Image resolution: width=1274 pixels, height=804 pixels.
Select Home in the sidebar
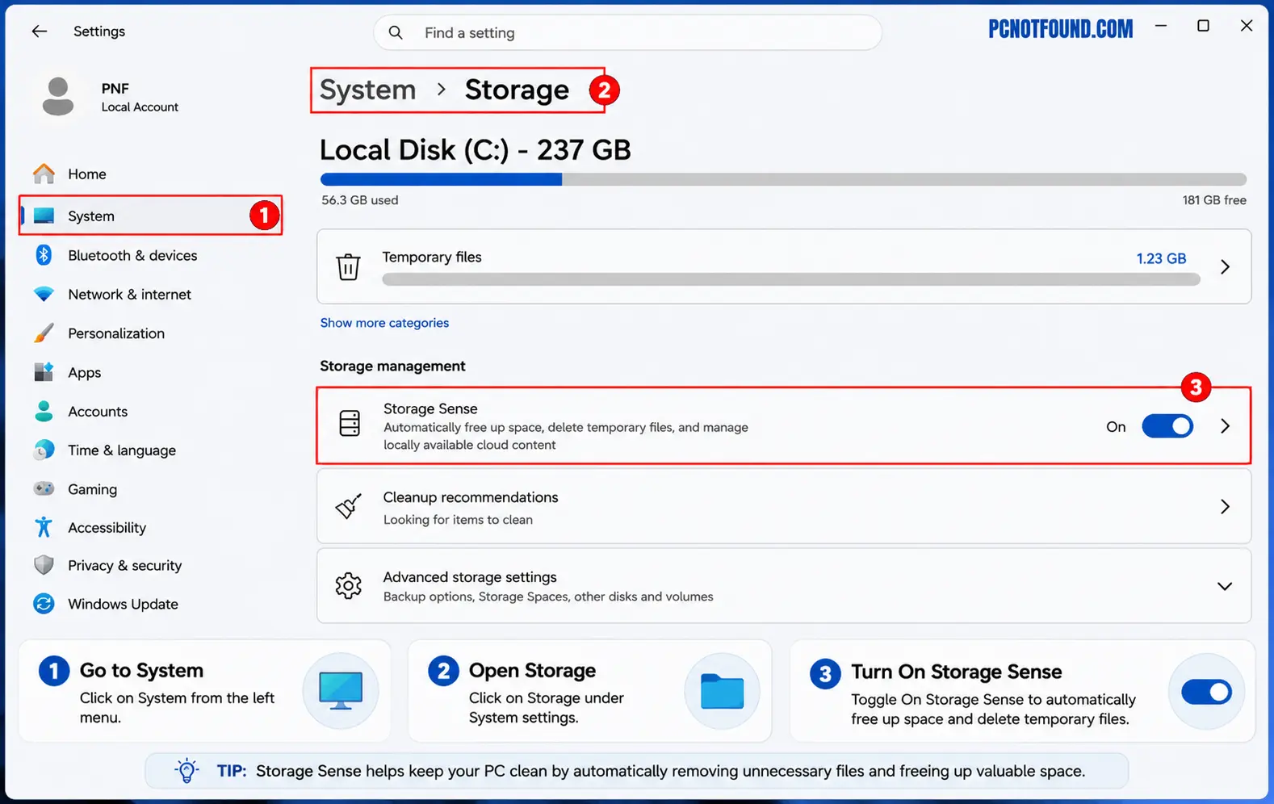point(150,174)
